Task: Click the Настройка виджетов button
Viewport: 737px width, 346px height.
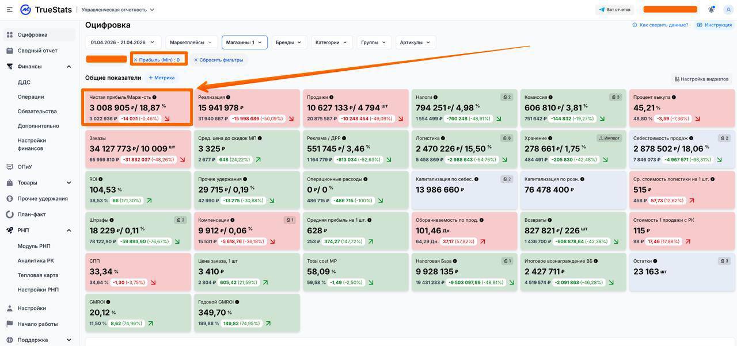Action: (701, 79)
